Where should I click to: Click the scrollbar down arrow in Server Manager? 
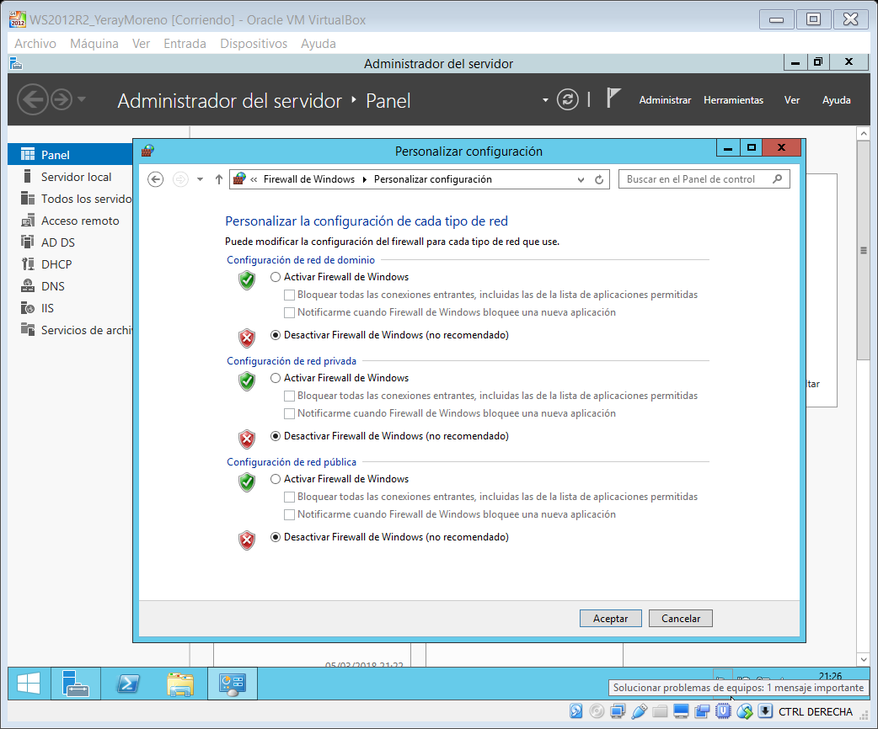pos(864,659)
